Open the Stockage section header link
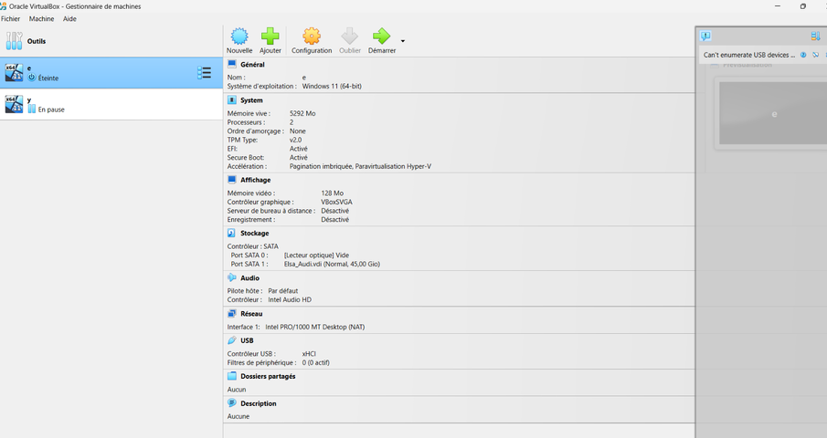Viewport: 827px width, 438px height. [x=255, y=233]
